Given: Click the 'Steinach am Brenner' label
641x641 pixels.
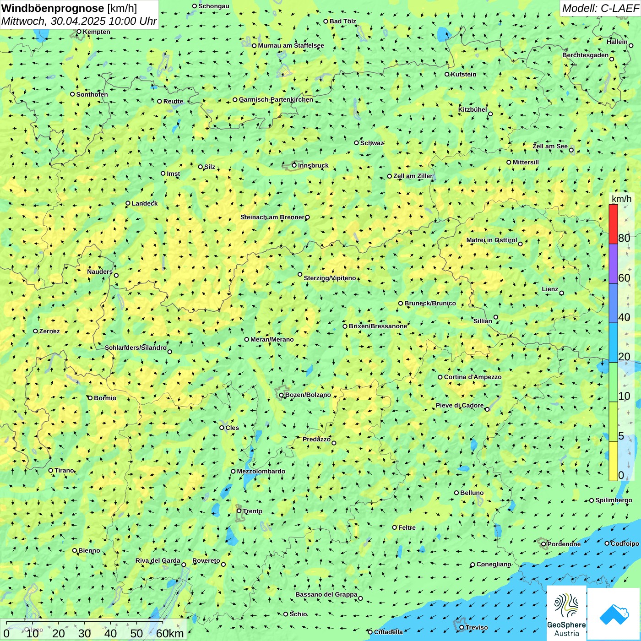Looking at the screenshot, I should [x=272, y=217].
